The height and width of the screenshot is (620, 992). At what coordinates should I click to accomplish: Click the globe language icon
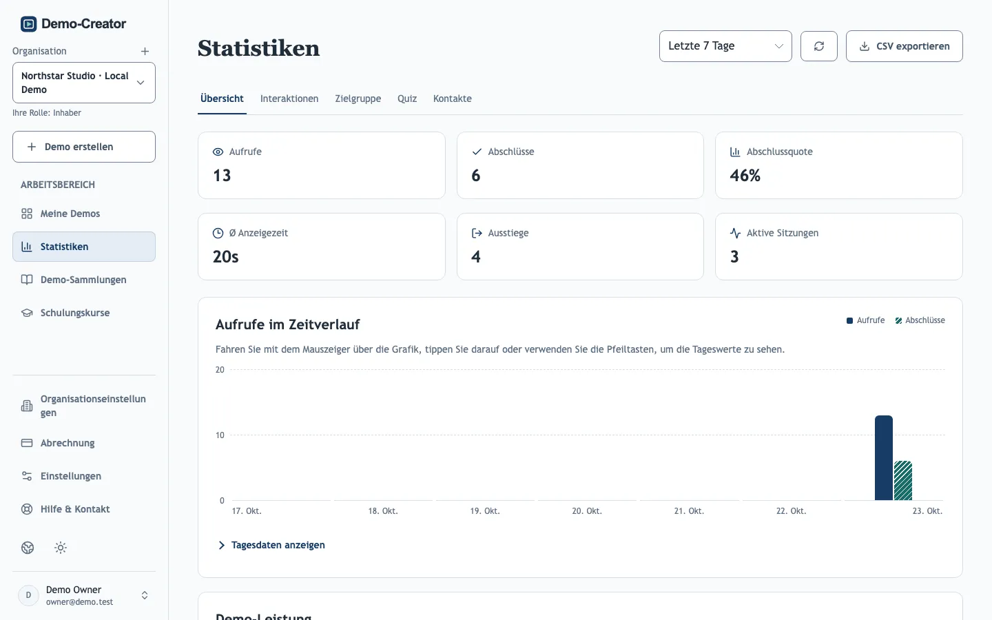tap(28, 548)
